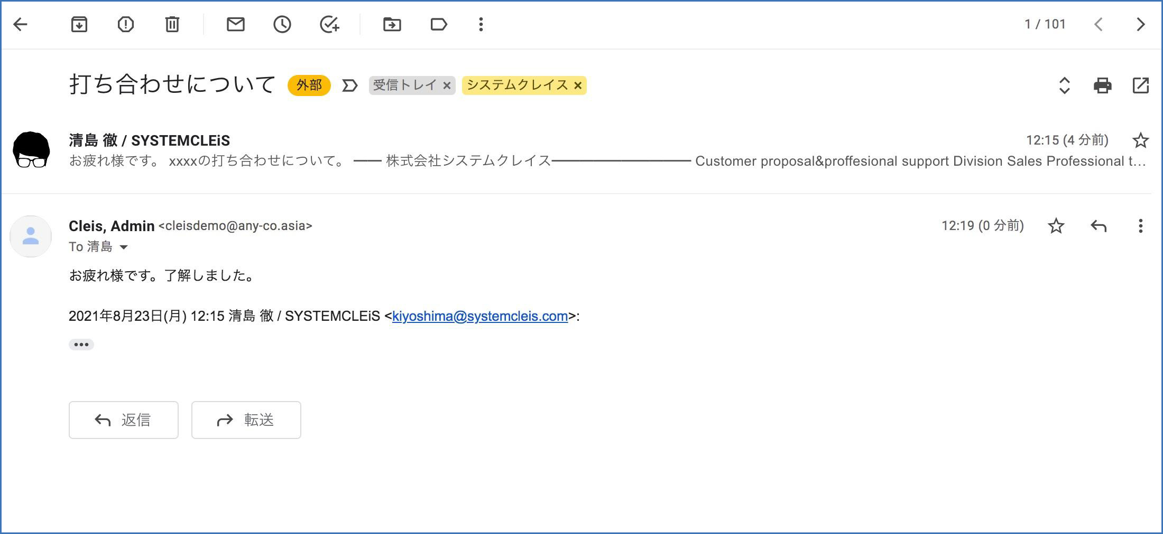Delete the conversation with trash icon
1163x534 pixels.
tap(172, 24)
